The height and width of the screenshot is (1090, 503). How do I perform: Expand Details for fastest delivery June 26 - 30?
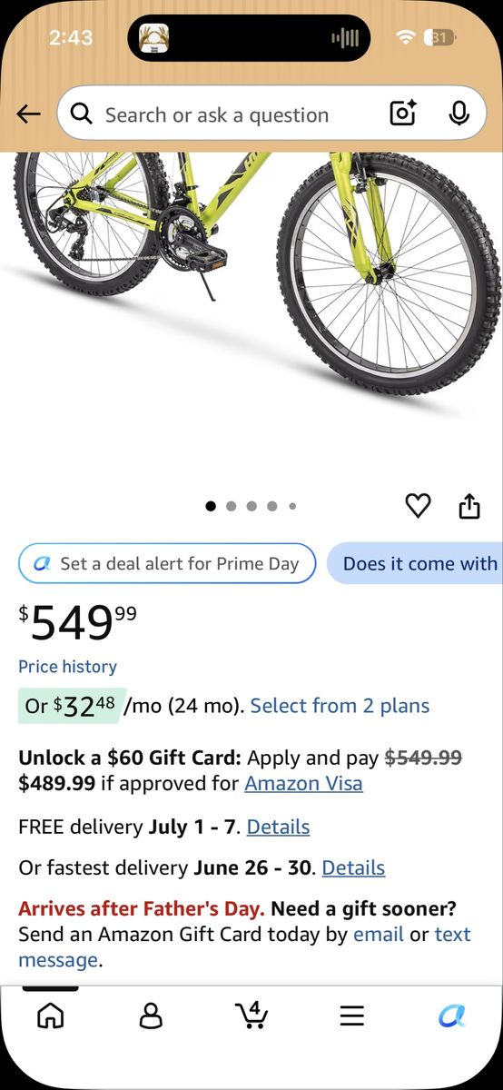click(353, 867)
